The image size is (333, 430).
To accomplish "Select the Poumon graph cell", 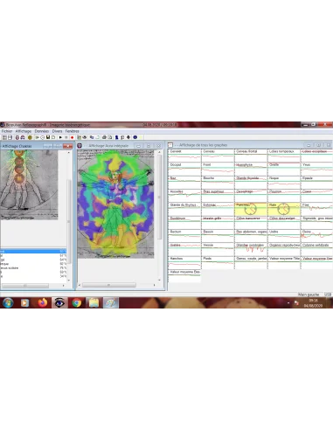I will 284,196.
